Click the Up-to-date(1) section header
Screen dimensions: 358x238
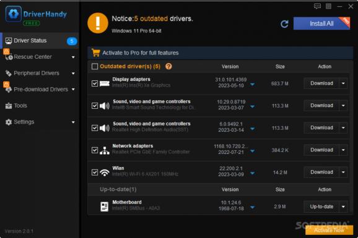(x=118, y=189)
